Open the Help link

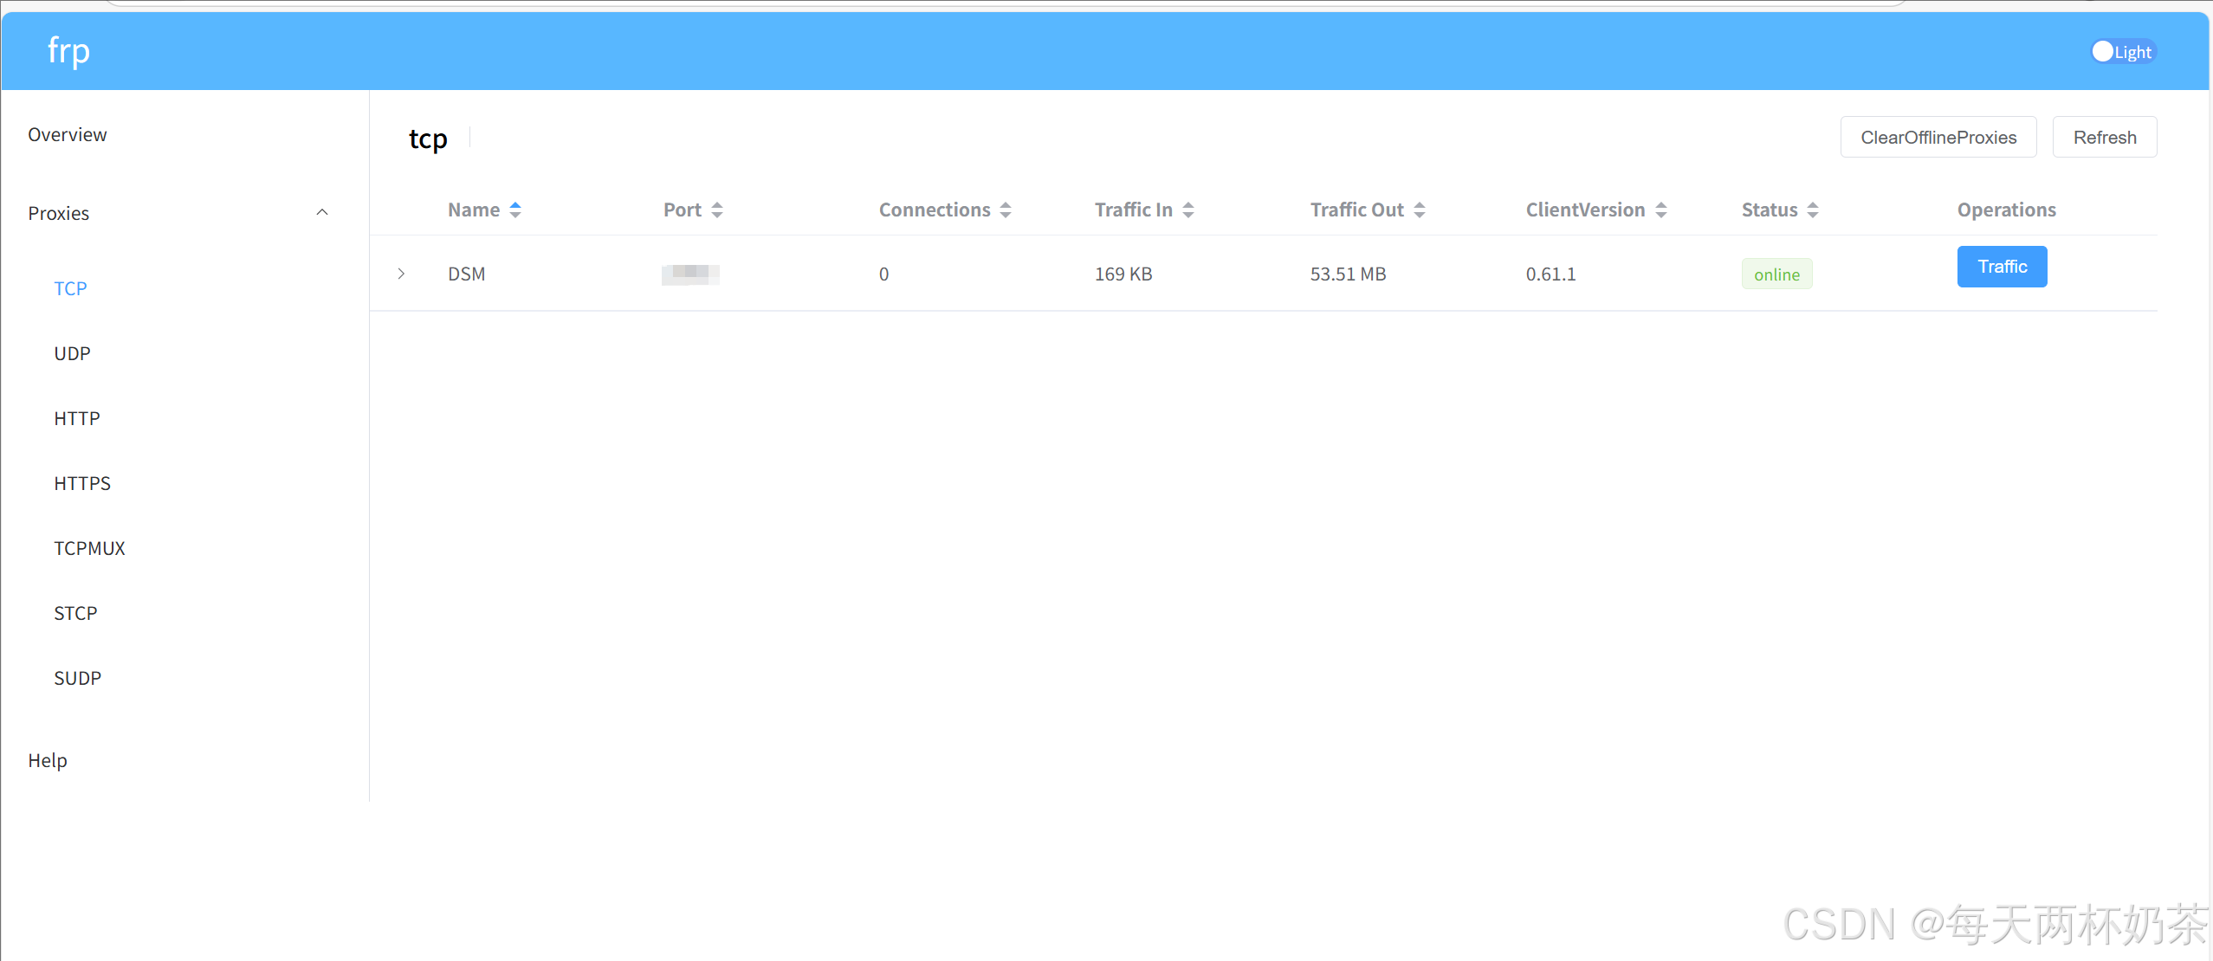(48, 760)
